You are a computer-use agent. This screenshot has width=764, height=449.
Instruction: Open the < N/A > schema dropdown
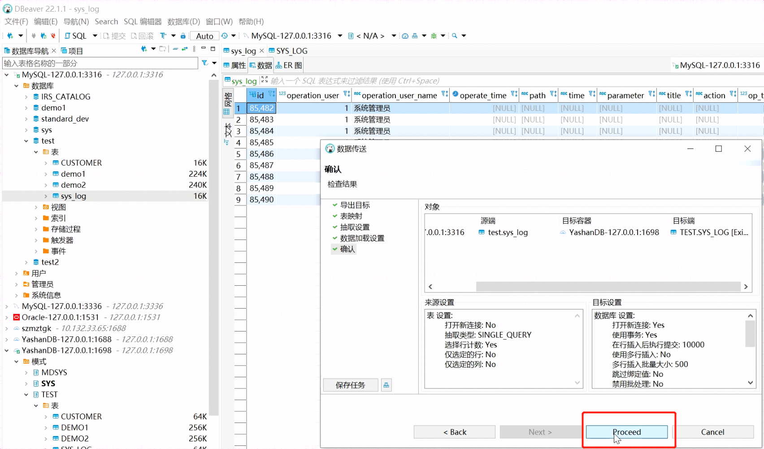click(x=394, y=36)
